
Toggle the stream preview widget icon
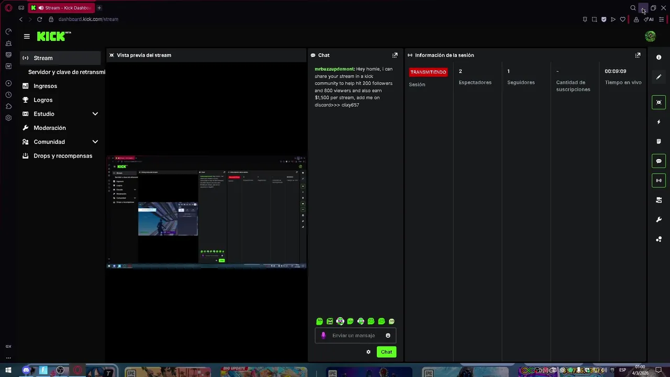(658, 102)
